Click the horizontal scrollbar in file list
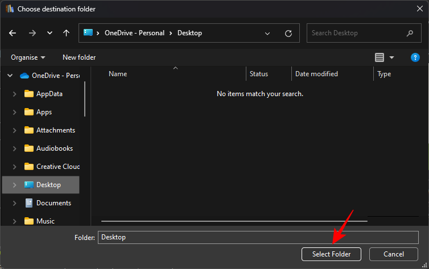Image resolution: width=429 pixels, height=269 pixels. 233,220
